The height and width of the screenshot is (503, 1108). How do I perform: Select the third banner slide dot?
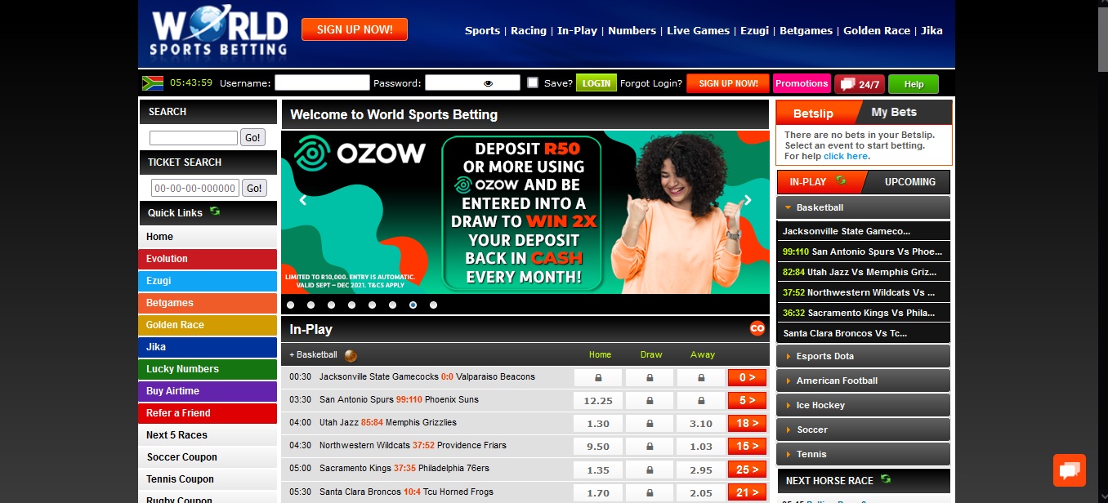coord(331,305)
